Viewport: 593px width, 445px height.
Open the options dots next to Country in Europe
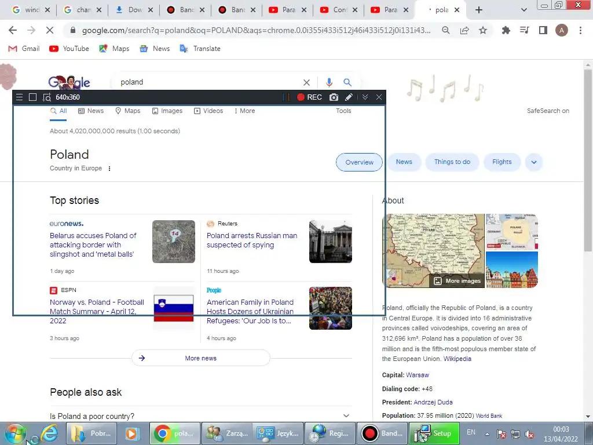(x=109, y=169)
